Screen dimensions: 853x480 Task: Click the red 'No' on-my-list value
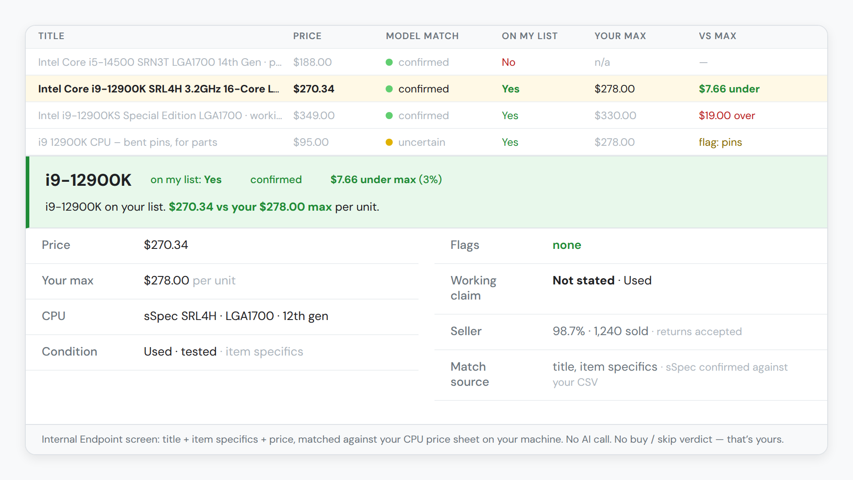(508, 62)
